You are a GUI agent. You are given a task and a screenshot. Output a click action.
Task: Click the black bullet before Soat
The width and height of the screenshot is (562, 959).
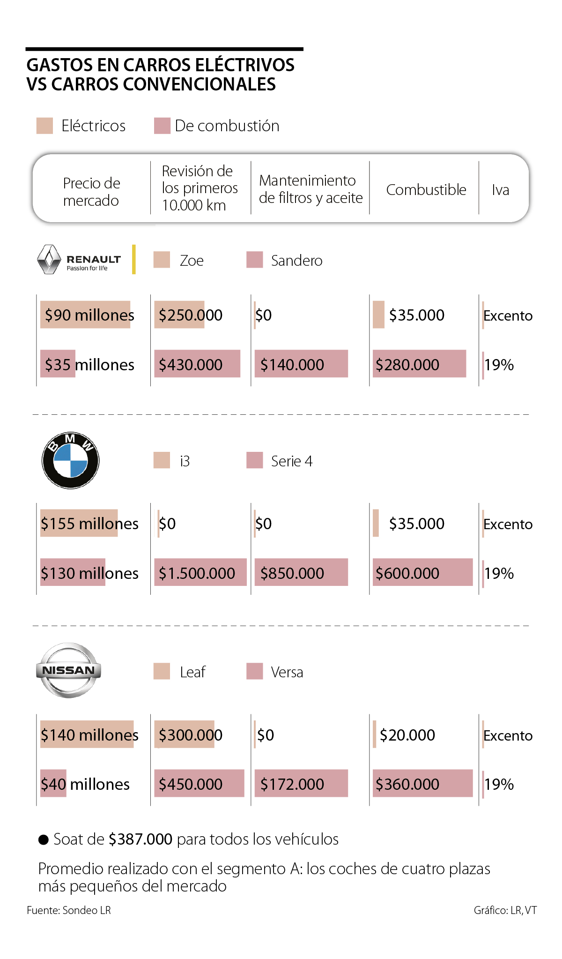pos(44,839)
